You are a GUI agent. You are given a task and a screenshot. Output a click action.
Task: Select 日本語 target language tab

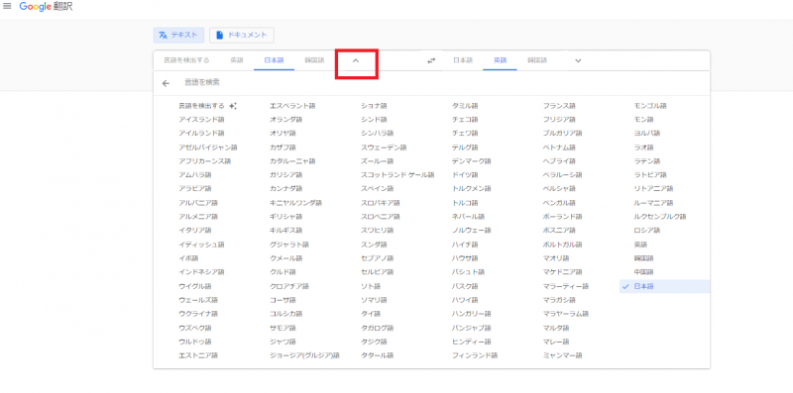(463, 60)
